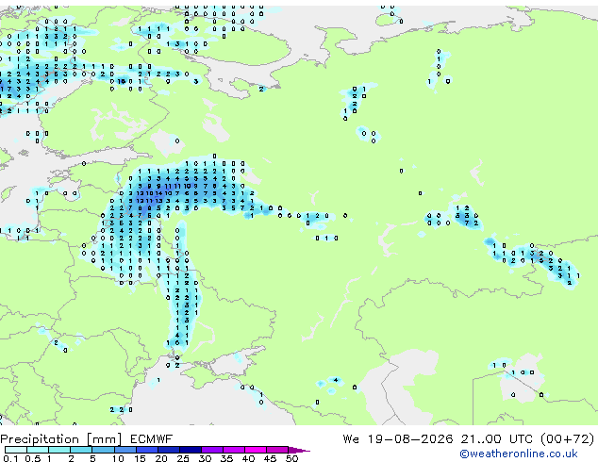The height and width of the screenshot is (462, 598).
Task: Select the legend label '50'
Action: (291, 458)
